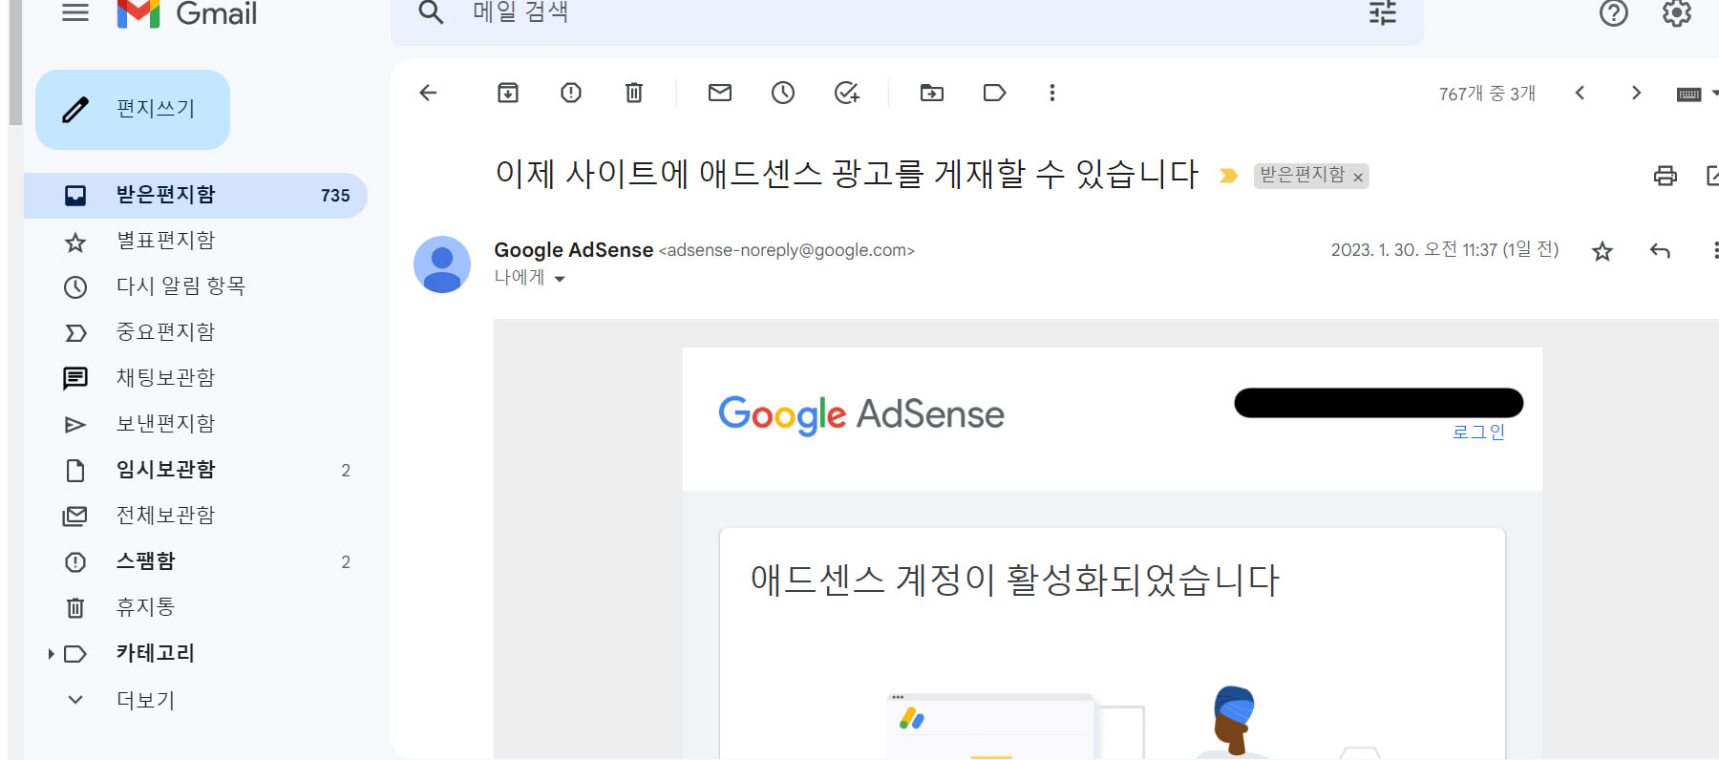Open 전체보관함 all mail folder
Screen dimensions: 1719x760
coord(196,517)
